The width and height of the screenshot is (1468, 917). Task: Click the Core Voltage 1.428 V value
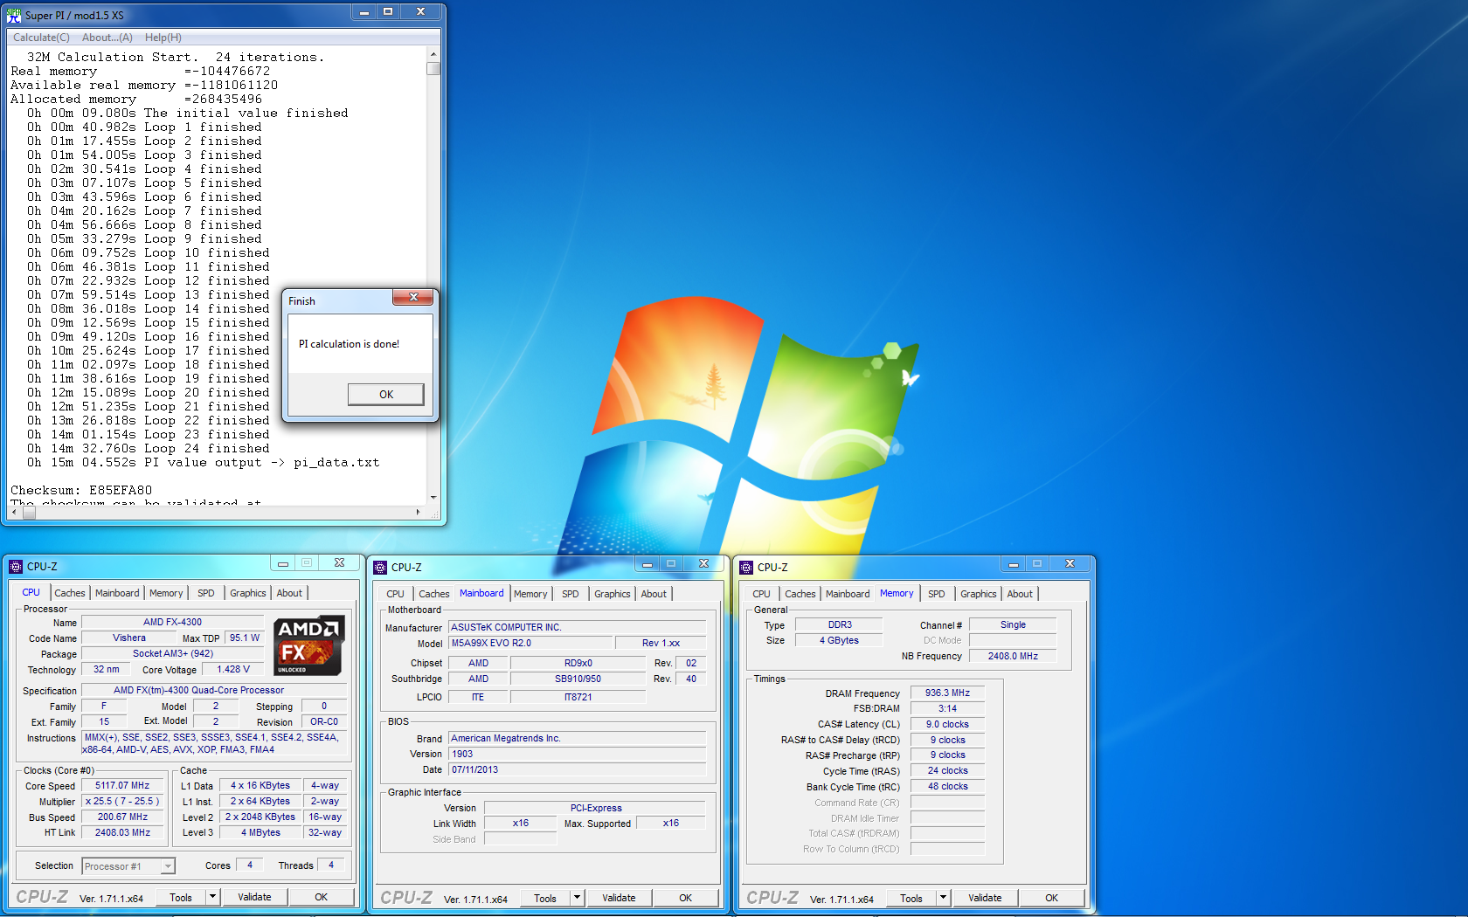point(233,669)
